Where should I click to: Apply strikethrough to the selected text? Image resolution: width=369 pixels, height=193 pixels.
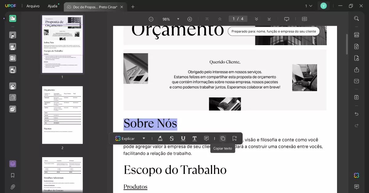click(172, 138)
